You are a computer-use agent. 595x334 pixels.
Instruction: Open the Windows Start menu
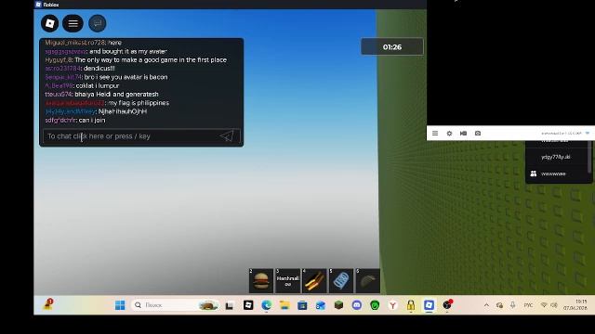pos(120,305)
